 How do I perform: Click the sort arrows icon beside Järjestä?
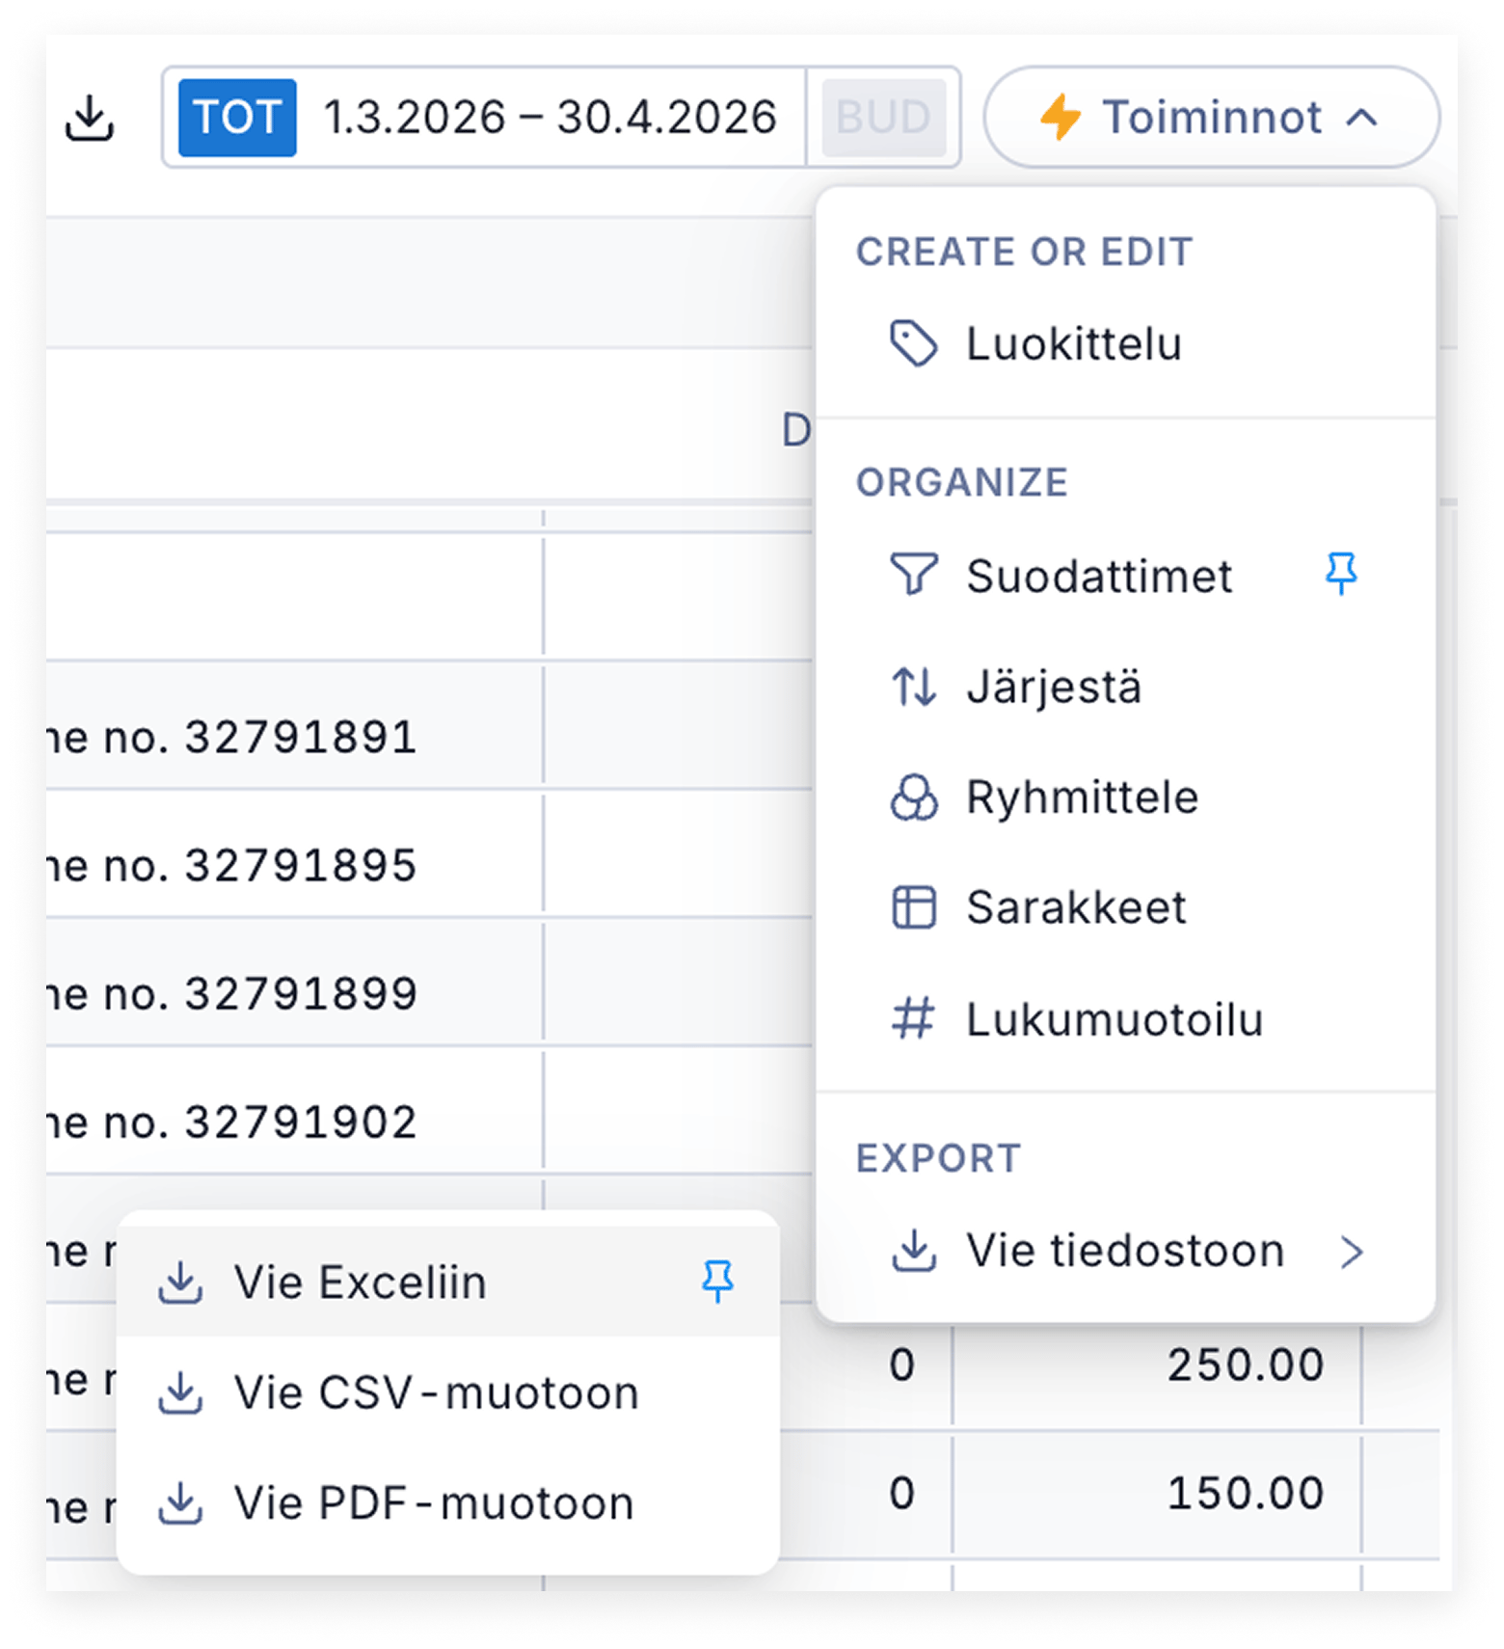pyautogui.click(x=913, y=688)
